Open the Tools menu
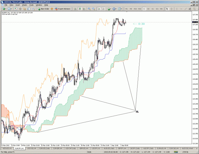 tap(31, 5)
